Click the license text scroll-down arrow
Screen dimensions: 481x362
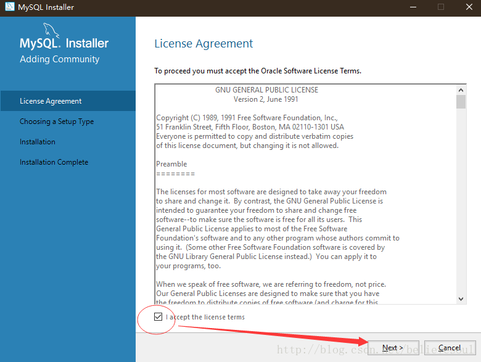click(x=461, y=299)
